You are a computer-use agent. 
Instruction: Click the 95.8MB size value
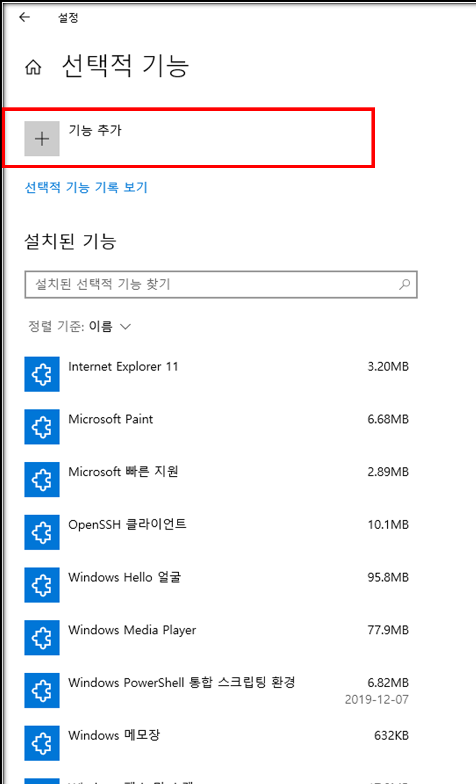click(x=388, y=578)
